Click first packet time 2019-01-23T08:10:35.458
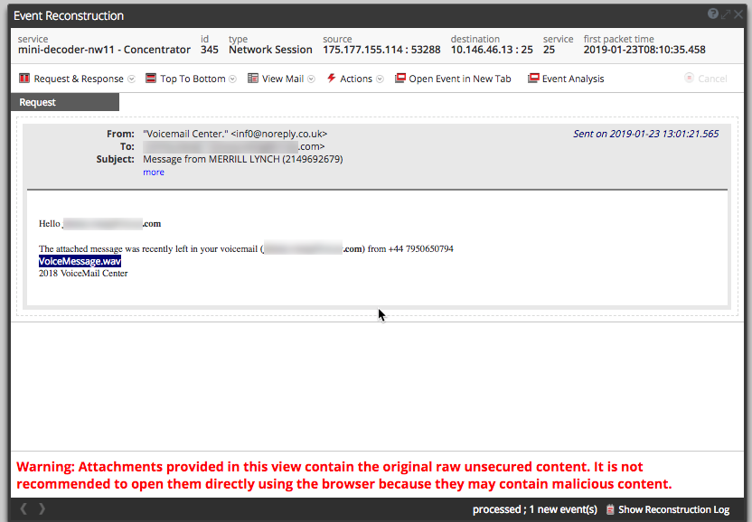752x522 pixels. (644, 50)
